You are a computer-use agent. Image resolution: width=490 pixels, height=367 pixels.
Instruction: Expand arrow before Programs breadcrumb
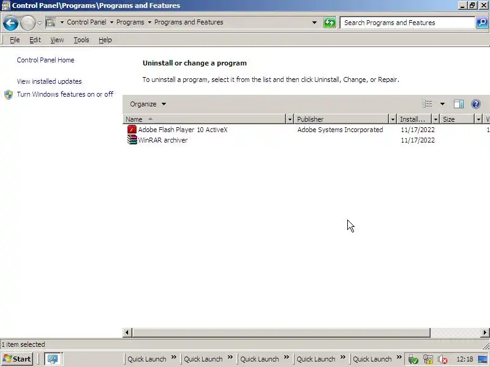111,22
